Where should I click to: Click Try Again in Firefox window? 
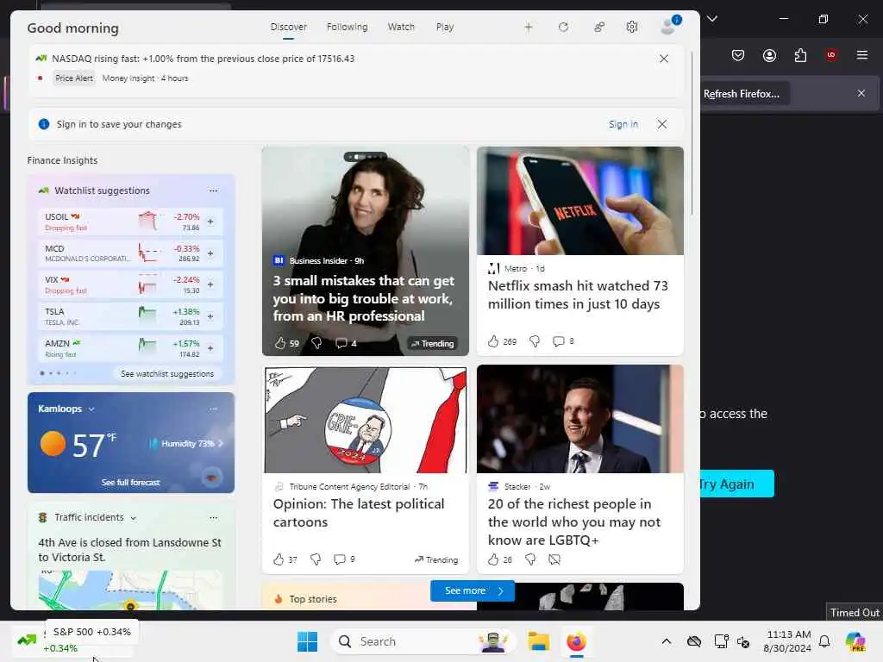point(736,484)
